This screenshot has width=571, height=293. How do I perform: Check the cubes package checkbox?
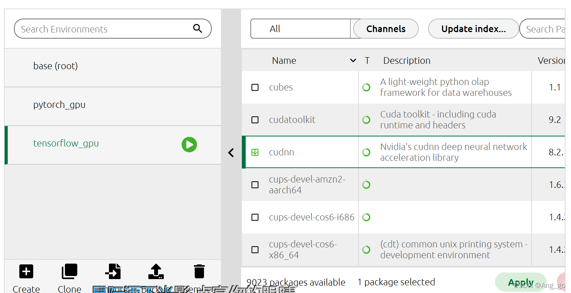[255, 87]
